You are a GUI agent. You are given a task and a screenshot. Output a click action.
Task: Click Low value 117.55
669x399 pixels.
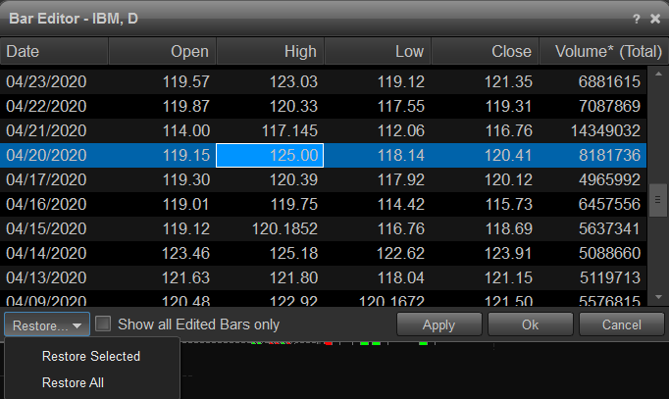401,106
